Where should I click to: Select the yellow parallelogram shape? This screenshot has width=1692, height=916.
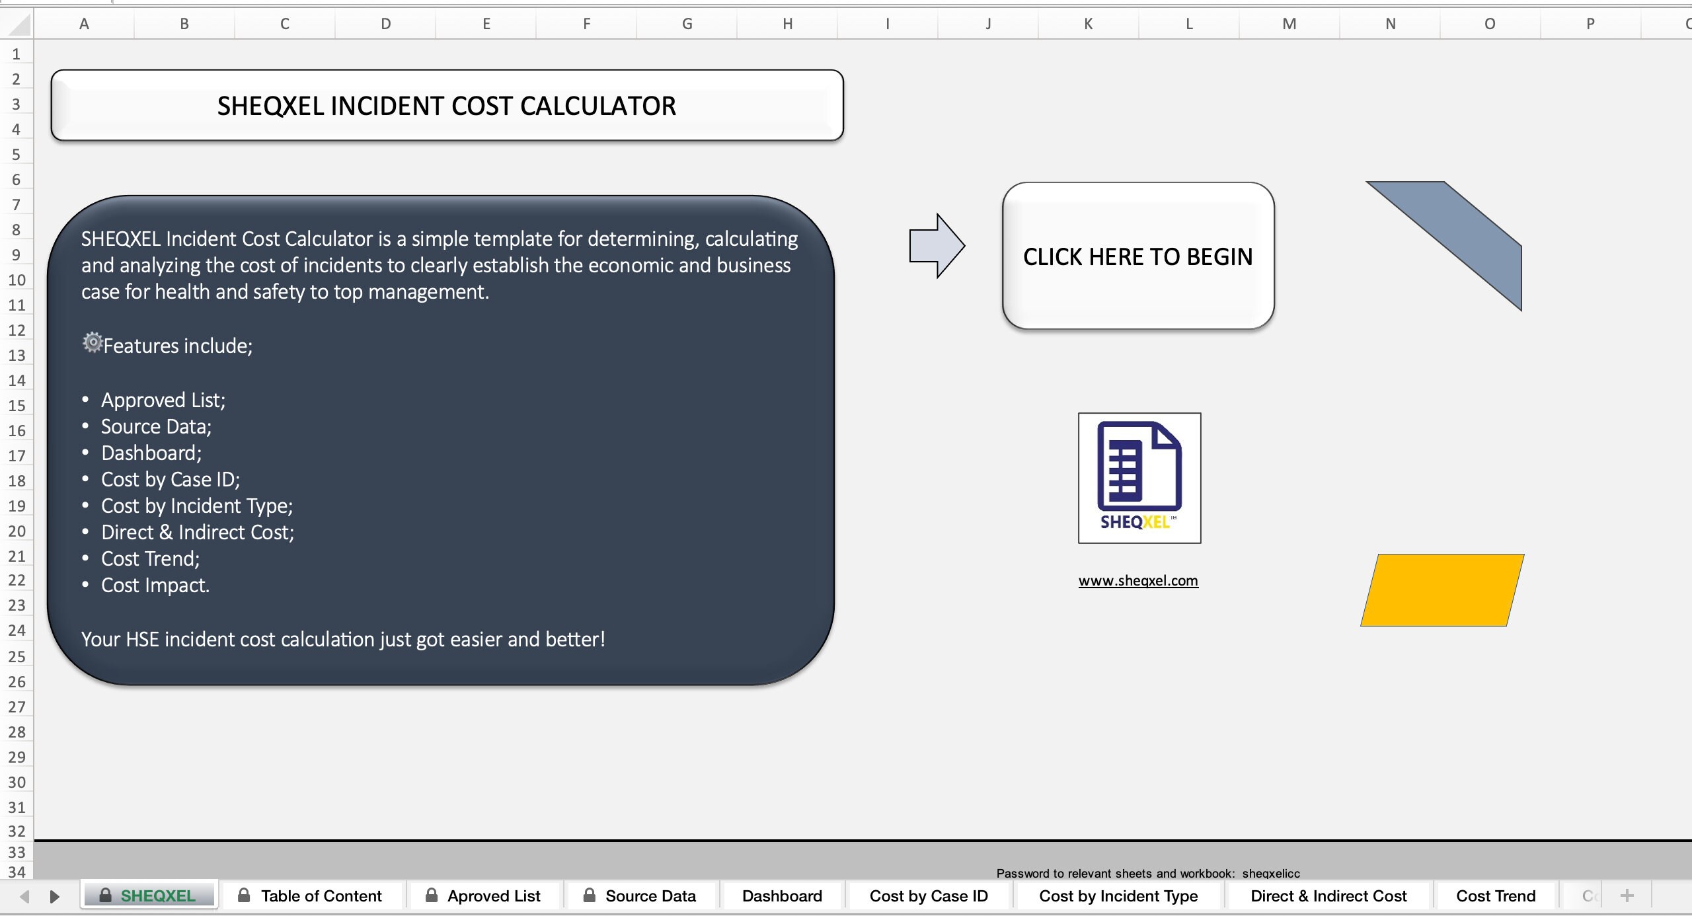point(1438,590)
